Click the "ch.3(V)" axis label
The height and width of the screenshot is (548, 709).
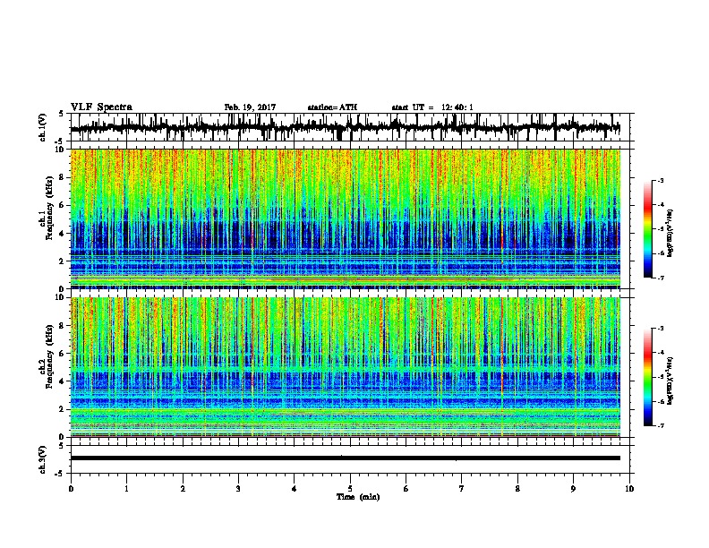(x=43, y=460)
